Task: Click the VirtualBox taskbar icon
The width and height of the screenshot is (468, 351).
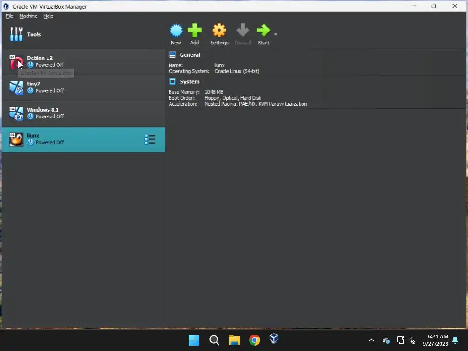Action: pos(274,339)
